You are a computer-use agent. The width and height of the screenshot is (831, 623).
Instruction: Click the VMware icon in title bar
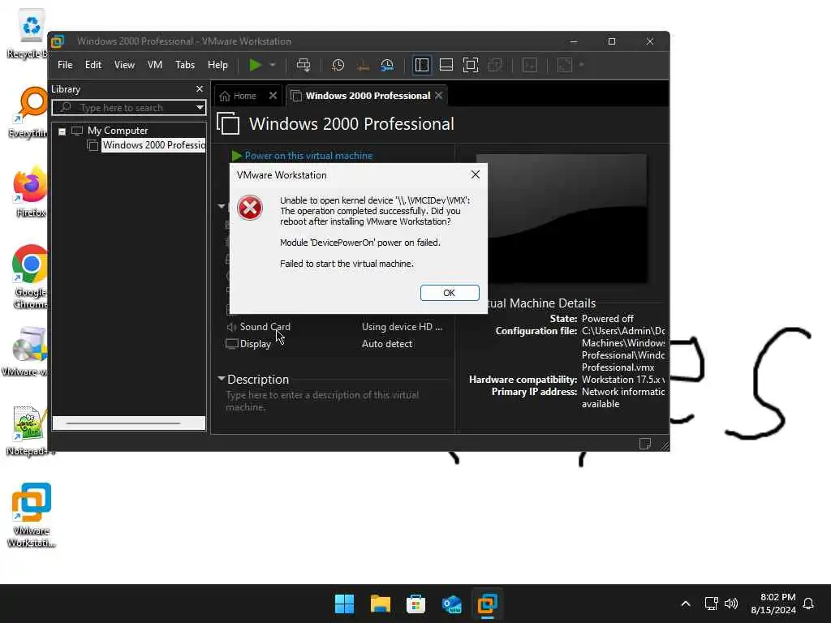coord(58,41)
